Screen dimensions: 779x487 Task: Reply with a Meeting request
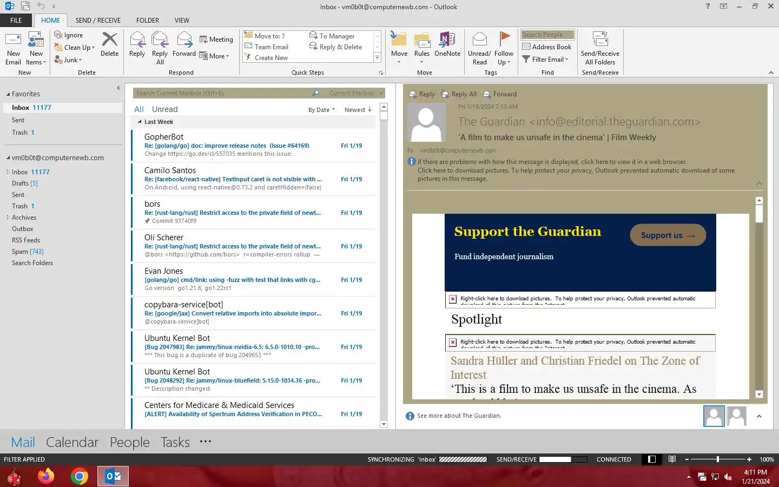click(216, 40)
